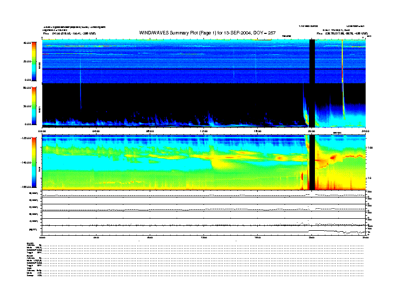
Task: Click the top RAD2 color scale bar
Action: [x=33, y=61]
